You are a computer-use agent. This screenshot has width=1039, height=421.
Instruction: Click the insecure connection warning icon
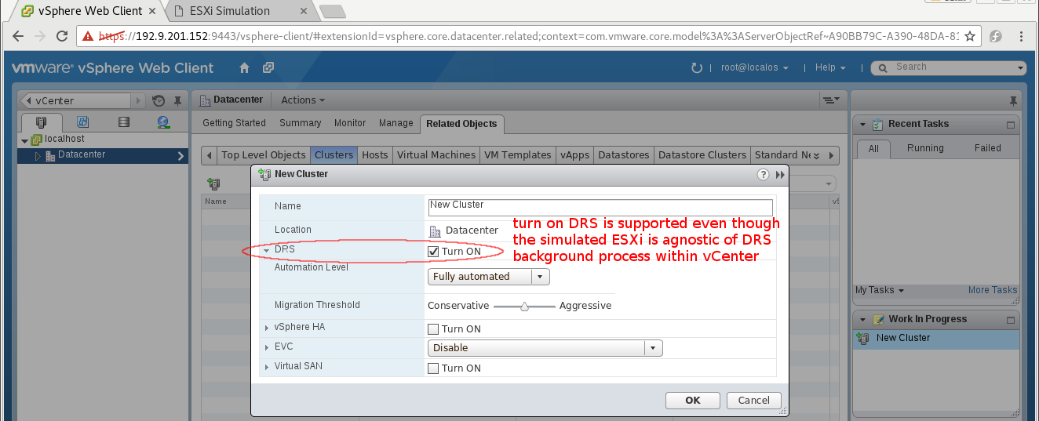89,36
